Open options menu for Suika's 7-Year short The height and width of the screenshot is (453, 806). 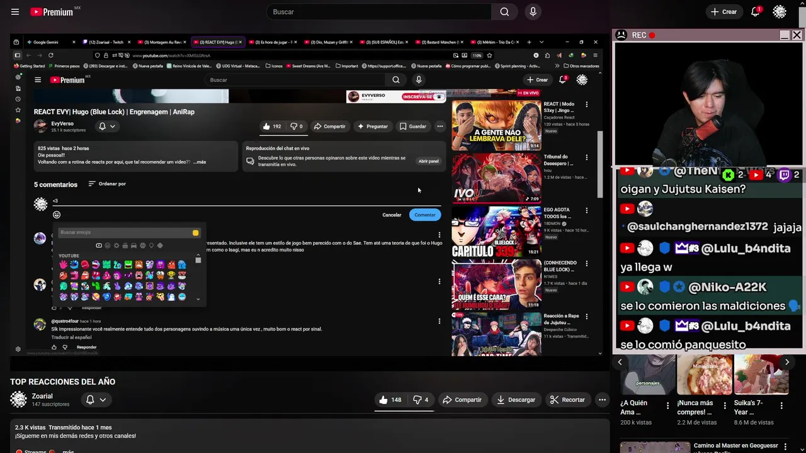click(x=781, y=406)
